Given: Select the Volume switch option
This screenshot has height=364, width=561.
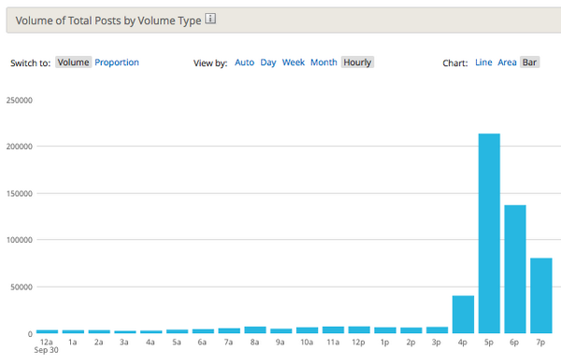Looking at the screenshot, I should click(73, 63).
